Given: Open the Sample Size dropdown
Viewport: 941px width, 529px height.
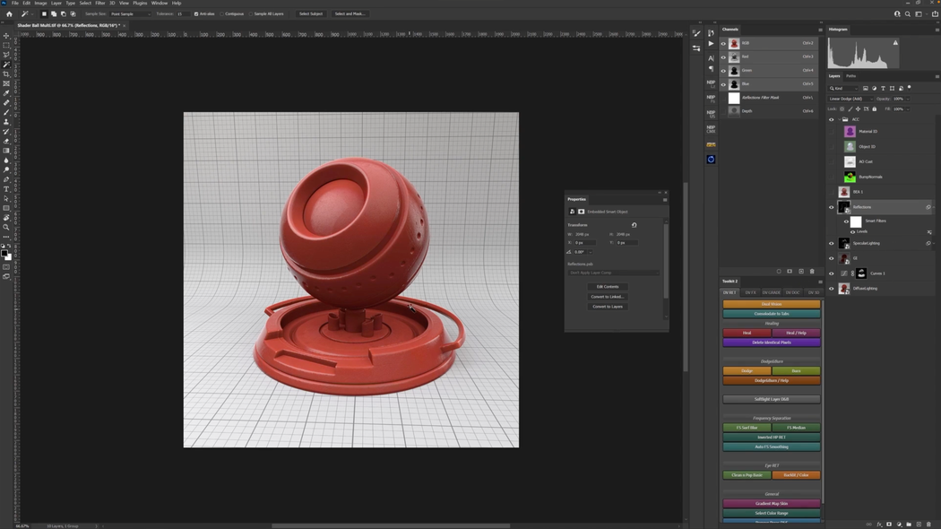Looking at the screenshot, I should click(130, 13).
